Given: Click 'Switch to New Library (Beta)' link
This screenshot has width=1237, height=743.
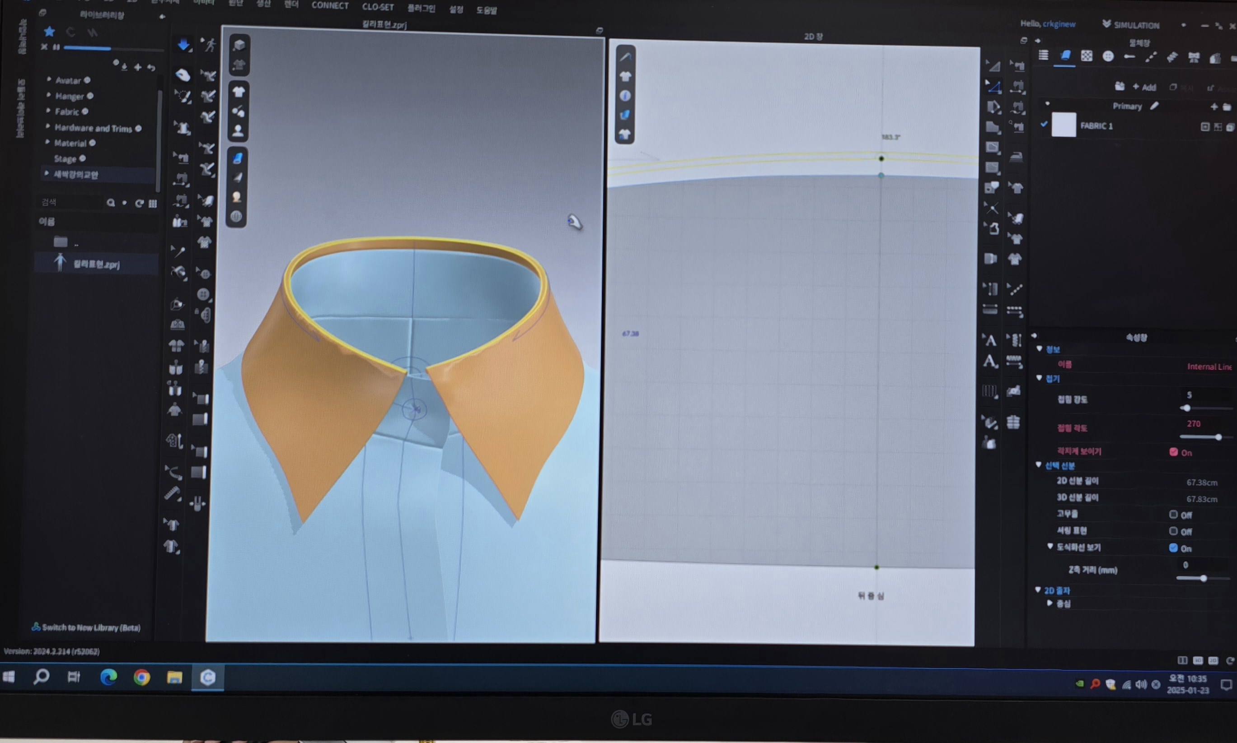Looking at the screenshot, I should click(91, 627).
